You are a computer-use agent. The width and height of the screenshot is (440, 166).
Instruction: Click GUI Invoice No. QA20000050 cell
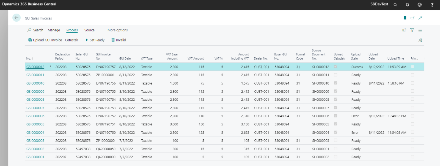(x=106, y=149)
